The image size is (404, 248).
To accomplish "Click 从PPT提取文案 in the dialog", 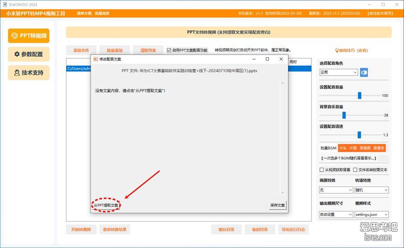I will (106, 205).
